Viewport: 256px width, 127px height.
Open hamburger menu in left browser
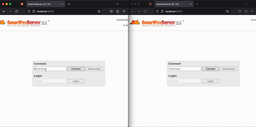[x=124, y=11]
